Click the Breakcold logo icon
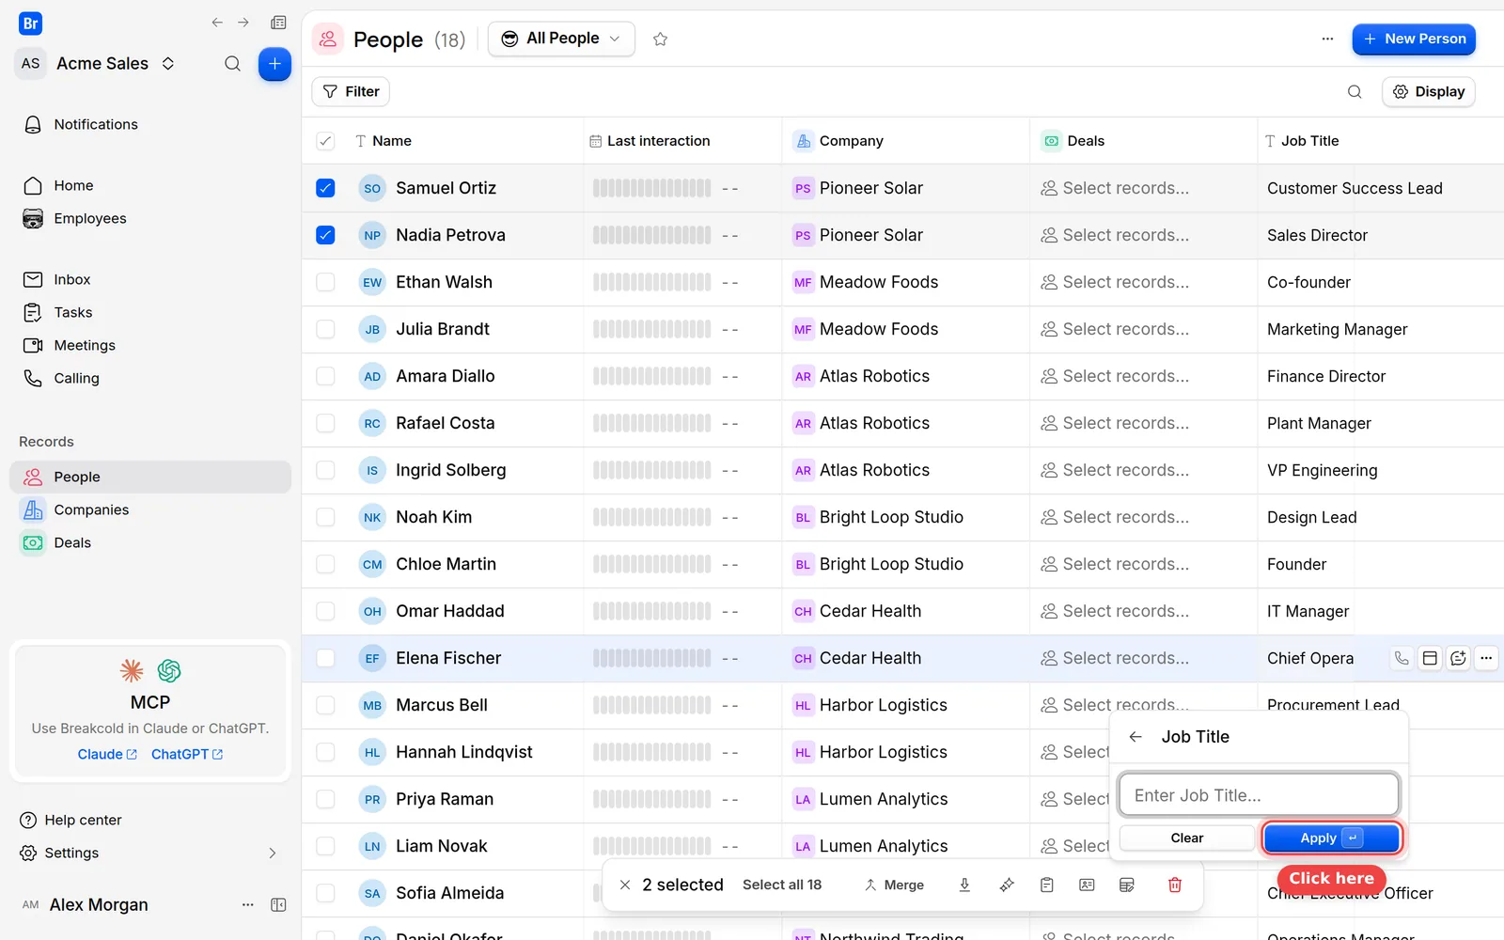 click(x=30, y=23)
